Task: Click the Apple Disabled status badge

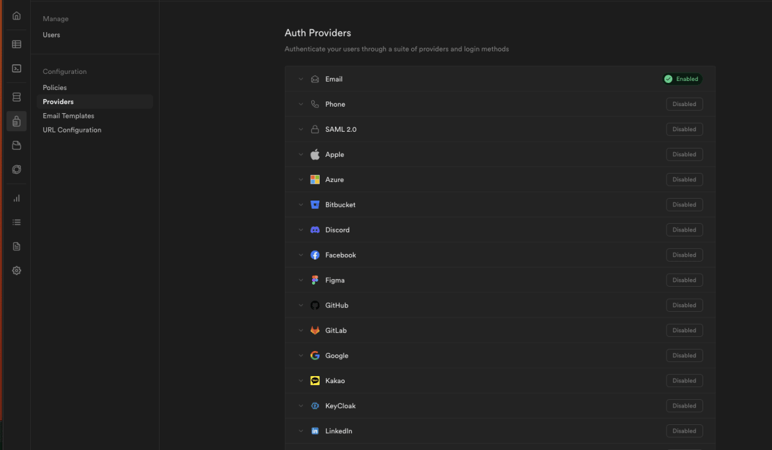Action: point(685,154)
